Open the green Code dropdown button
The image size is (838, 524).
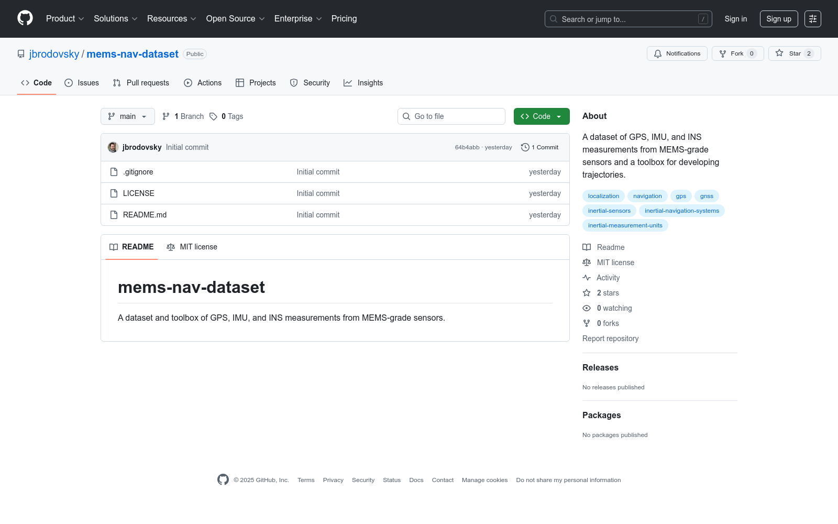(542, 116)
